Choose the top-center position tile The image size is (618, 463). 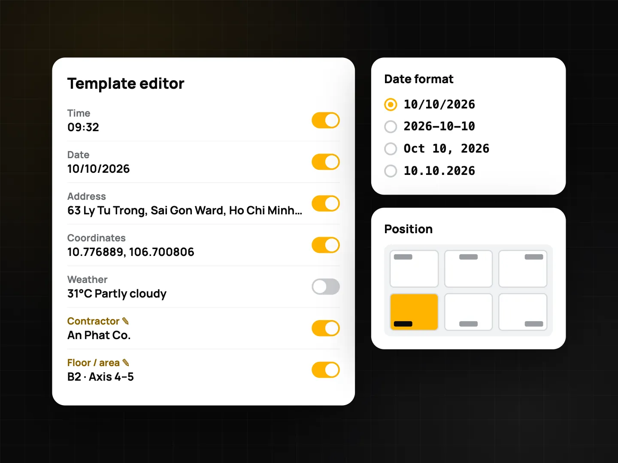click(x=468, y=269)
